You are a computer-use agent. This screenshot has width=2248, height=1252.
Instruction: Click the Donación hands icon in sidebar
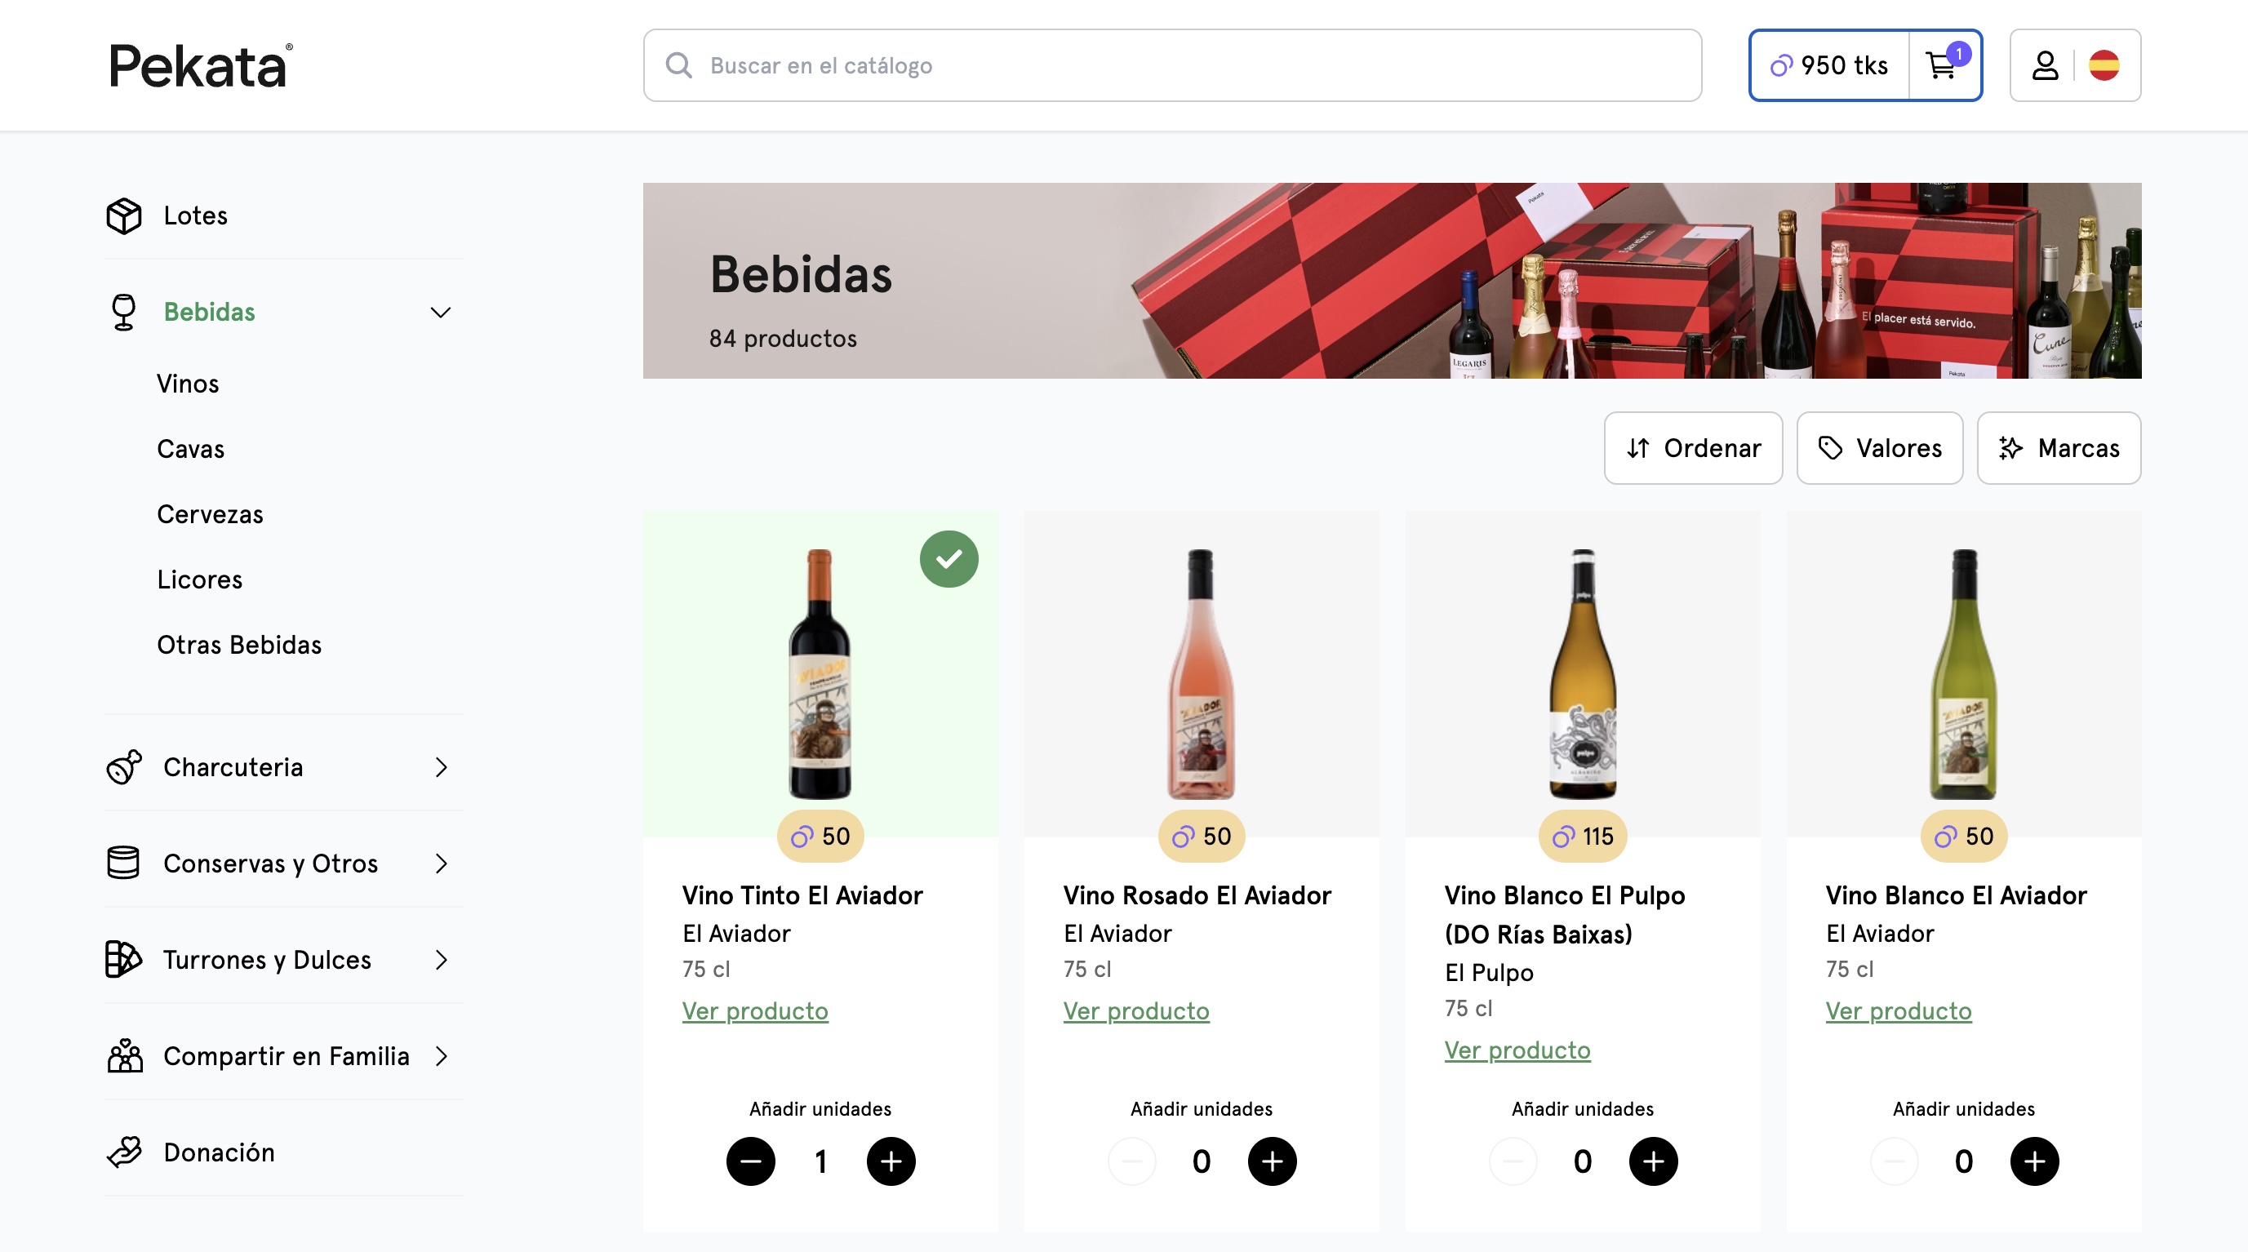[125, 1152]
